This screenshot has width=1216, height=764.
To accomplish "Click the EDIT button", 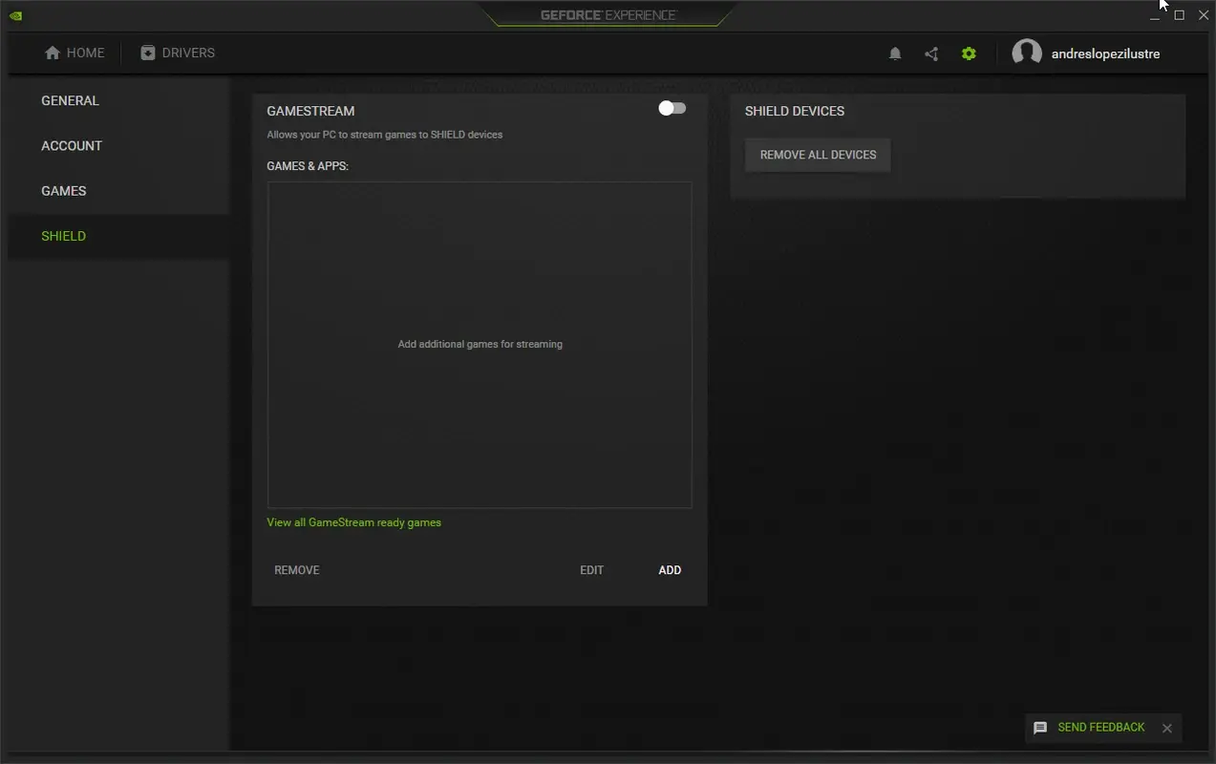I will coord(591,569).
